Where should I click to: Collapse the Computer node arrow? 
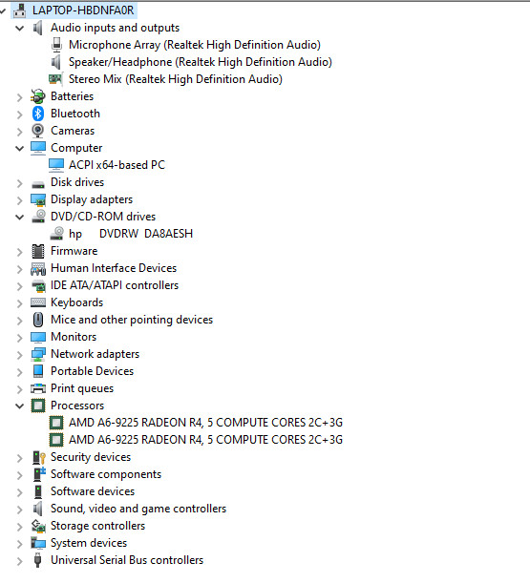[x=20, y=148]
